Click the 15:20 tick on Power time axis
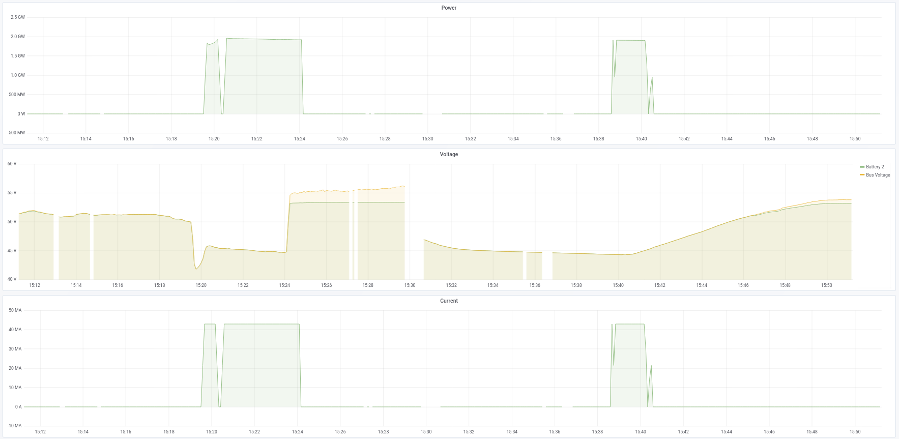This screenshot has height=439, width=899. tap(214, 139)
